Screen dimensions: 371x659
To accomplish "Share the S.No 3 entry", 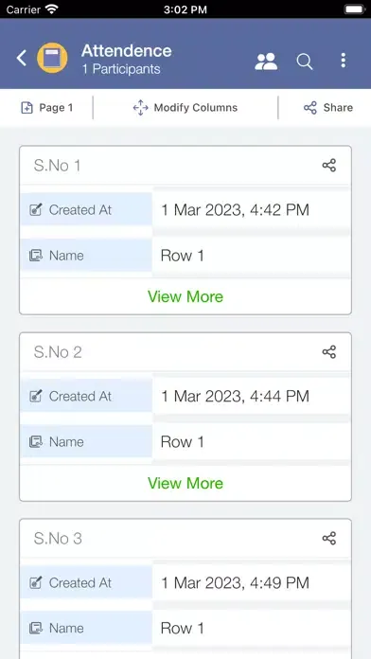I will [x=329, y=539].
